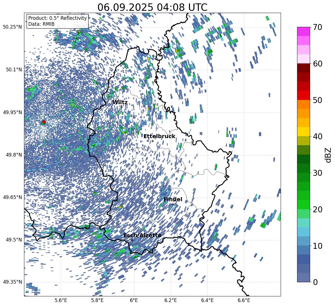Click the 49.65°N latitude label
The image size is (335, 306).
tap(12, 197)
